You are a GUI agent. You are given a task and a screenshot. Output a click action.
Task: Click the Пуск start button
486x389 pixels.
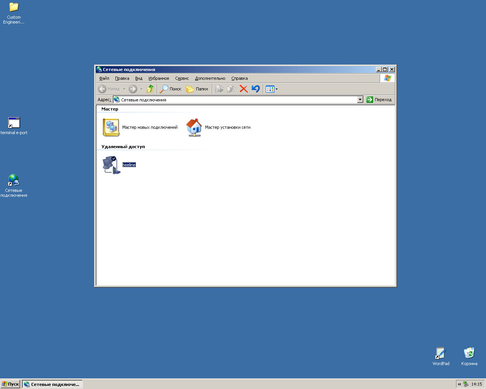(10, 384)
